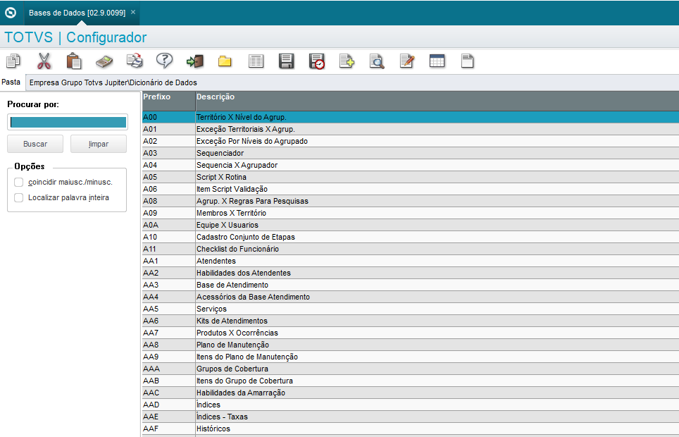679x437 pixels.
Task: Select row Habilidades dos Atendentes
Action: pyautogui.click(x=411, y=273)
